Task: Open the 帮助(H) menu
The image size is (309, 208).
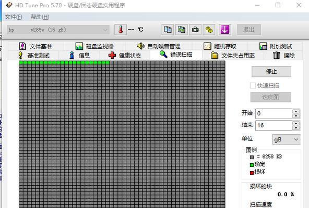Action: [40, 17]
